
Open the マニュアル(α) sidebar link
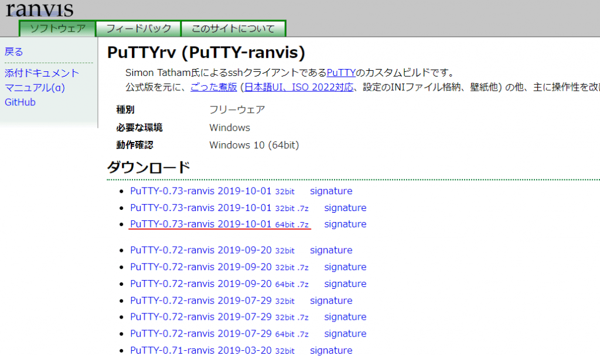coord(35,88)
